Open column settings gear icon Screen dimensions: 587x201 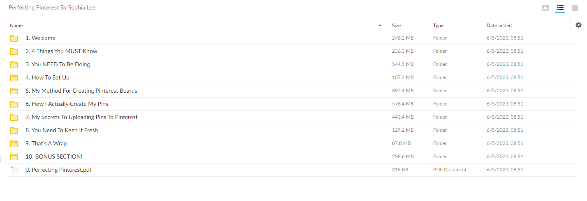pos(579,25)
